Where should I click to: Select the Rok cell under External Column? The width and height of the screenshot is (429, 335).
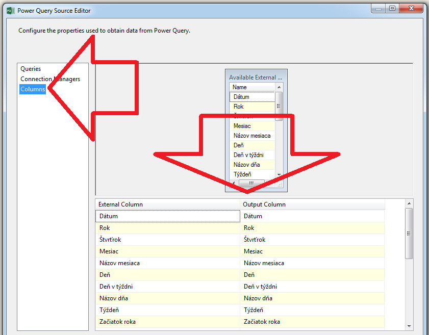[168, 228]
